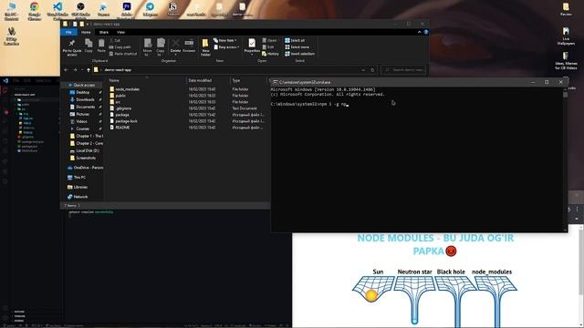Click Invert selection in the ribbon
The height and width of the screenshot is (328, 584).
click(x=300, y=54)
